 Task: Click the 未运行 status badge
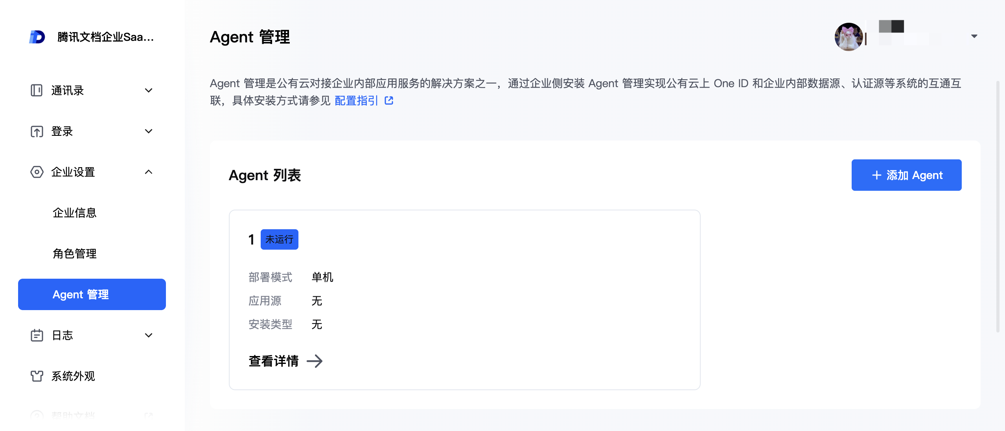279,239
